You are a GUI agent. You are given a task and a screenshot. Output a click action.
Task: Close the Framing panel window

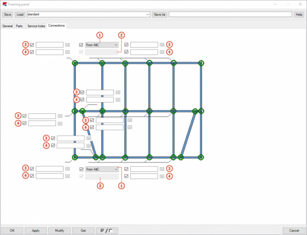coord(300,4)
